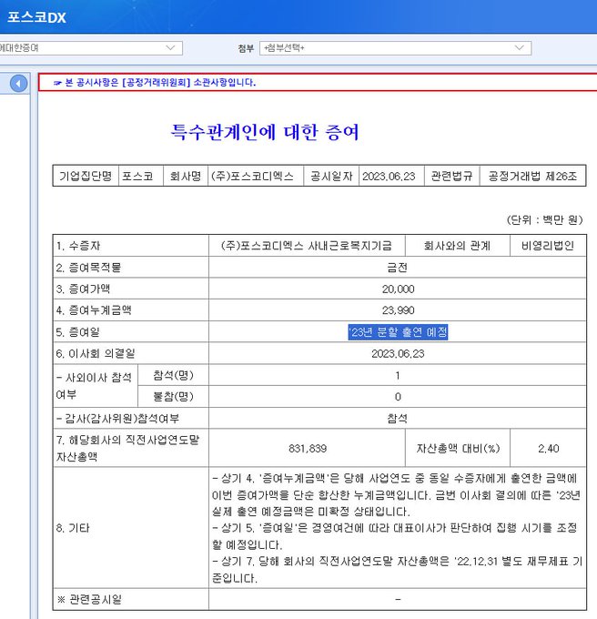
Task: Click the 불참(명) label cell
Action: click(173, 396)
